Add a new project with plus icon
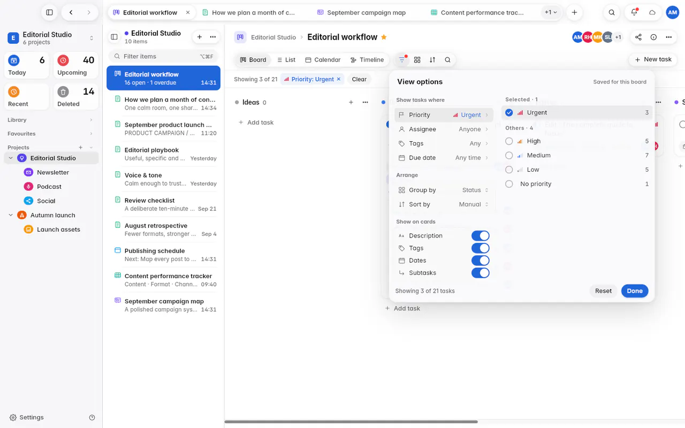685x428 pixels. click(81, 147)
